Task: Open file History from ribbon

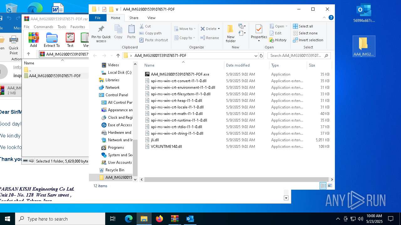Action: click(278, 40)
